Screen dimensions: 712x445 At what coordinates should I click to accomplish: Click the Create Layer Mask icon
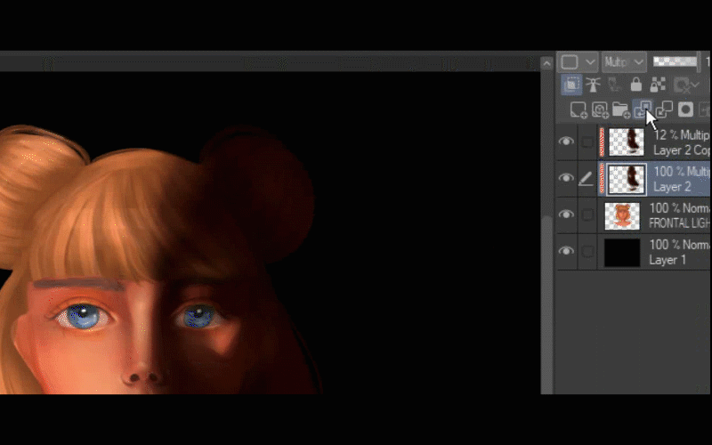pos(686,110)
